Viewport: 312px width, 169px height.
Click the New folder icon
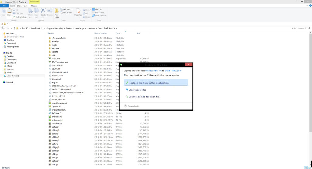[57, 11]
